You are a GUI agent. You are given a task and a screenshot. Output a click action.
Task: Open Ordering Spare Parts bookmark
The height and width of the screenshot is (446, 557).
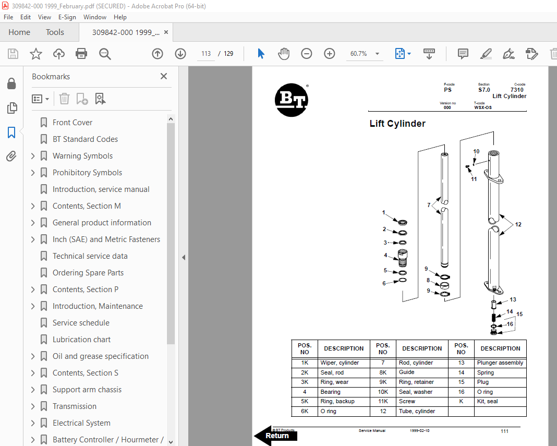pyautogui.click(x=88, y=273)
